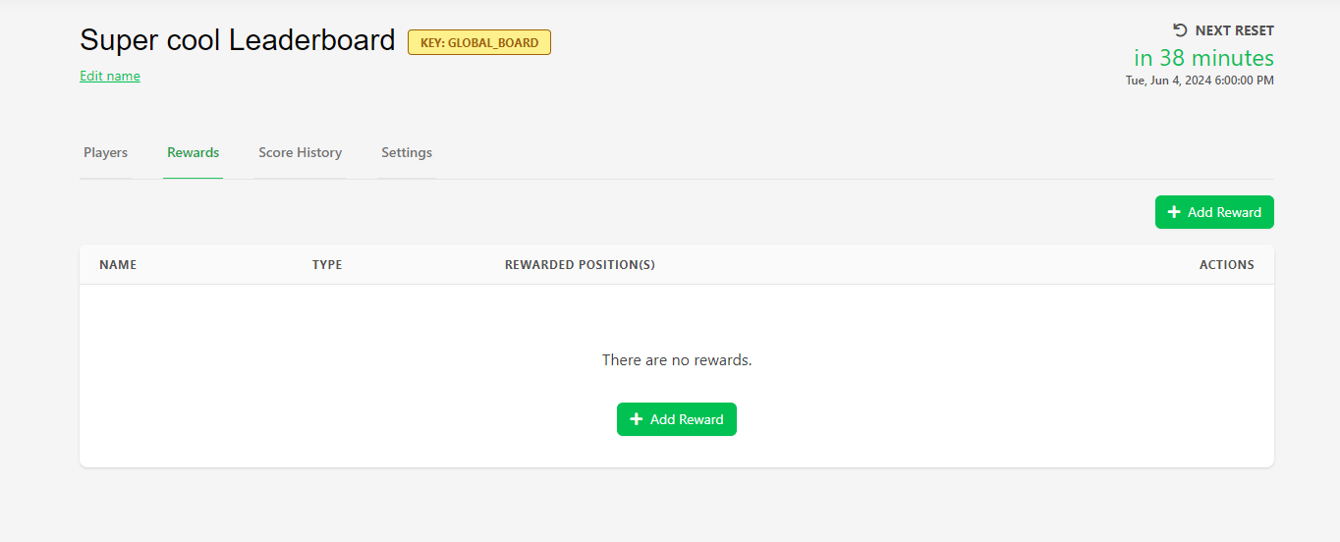Select the Rewards tab
This screenshot has height=542, width=1340.
coord(193,153)
